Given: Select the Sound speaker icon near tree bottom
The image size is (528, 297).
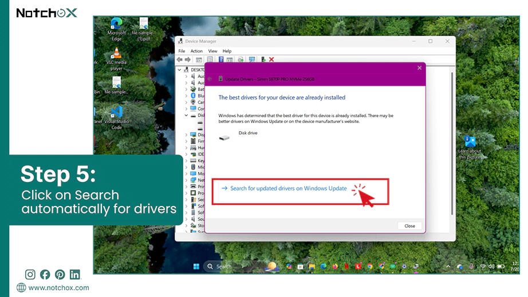Looking at the screenshot, I should point(193,219).
